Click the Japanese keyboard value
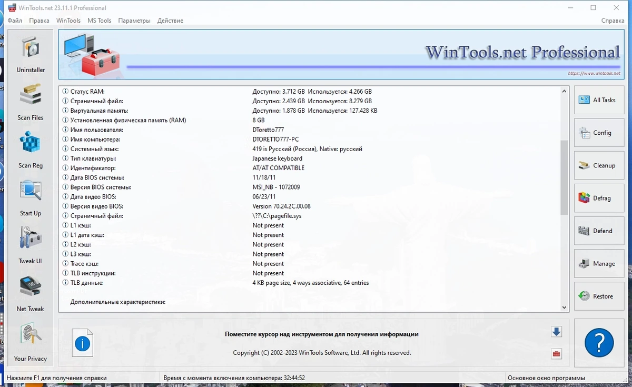The height and width of the screenshot is (387, 632). coord(278,158)
